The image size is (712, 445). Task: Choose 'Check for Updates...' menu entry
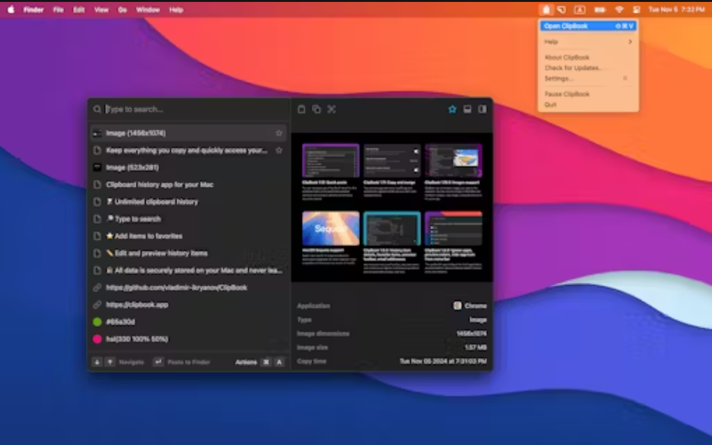588,68
